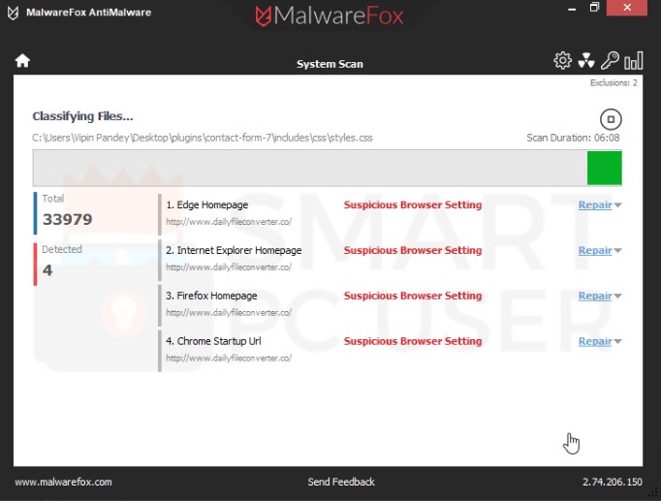Expand action dropdown for Firefox Homepage
The image size is (661, 501).
pos(617,297)
